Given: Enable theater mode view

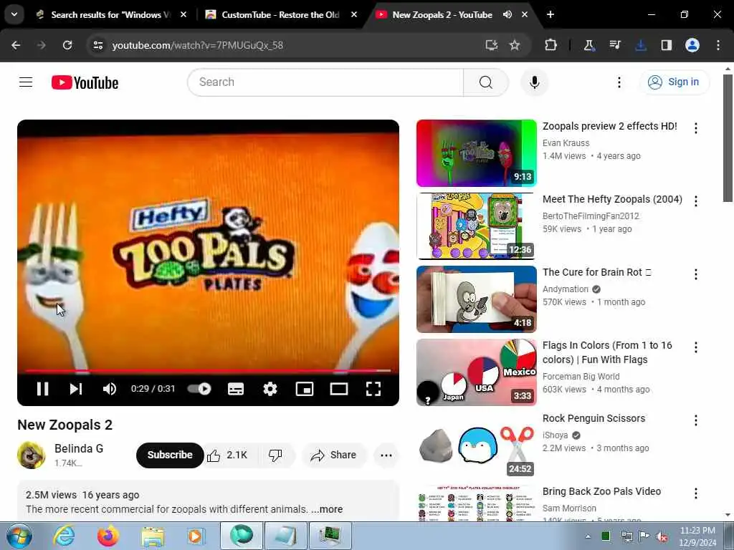Looking at the screenshot, I should [338, 389].
